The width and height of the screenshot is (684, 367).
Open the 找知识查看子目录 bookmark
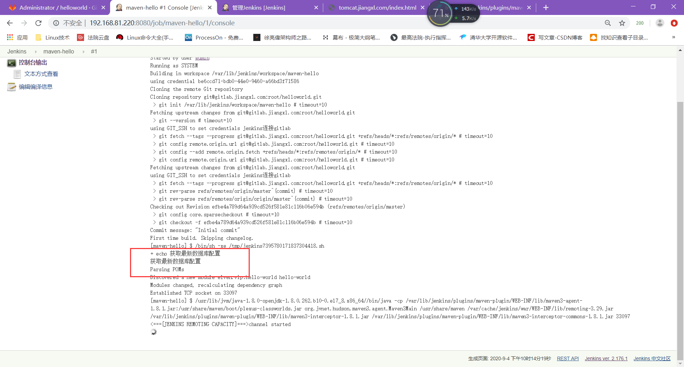coord(619,37)
